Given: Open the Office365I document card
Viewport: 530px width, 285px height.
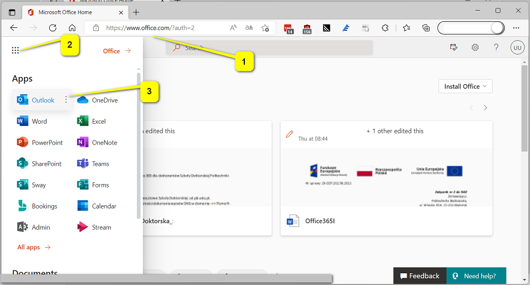Looking at the screenshot, I should (387, 178).
